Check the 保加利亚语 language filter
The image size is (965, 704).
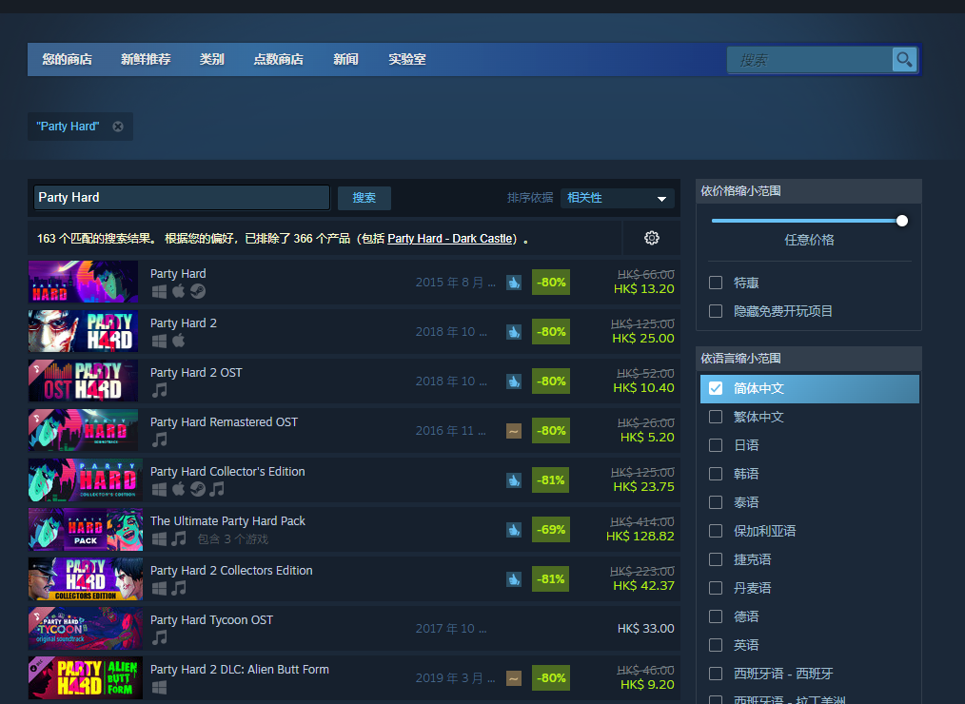click(x=716, y=531)
